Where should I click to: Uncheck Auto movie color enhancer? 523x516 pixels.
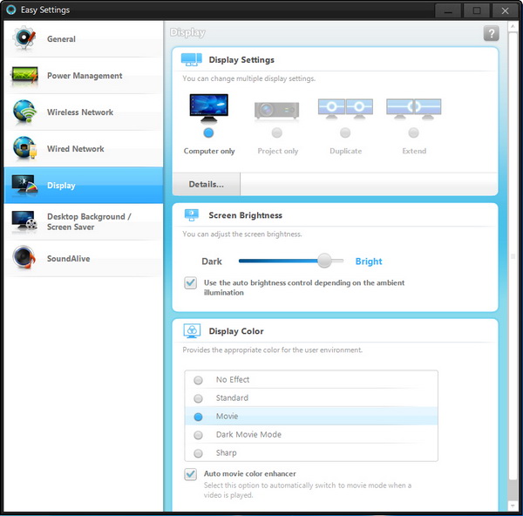(191, 474)
